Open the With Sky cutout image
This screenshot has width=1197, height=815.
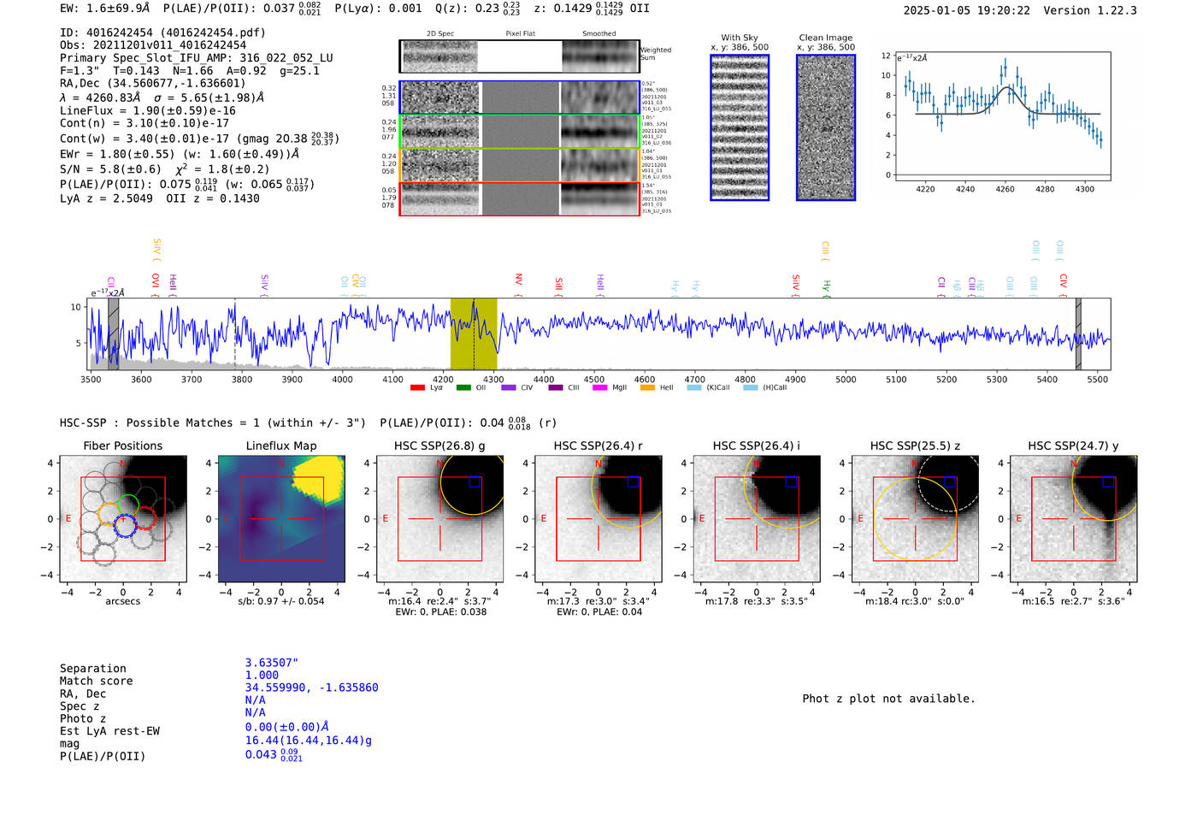740,127
